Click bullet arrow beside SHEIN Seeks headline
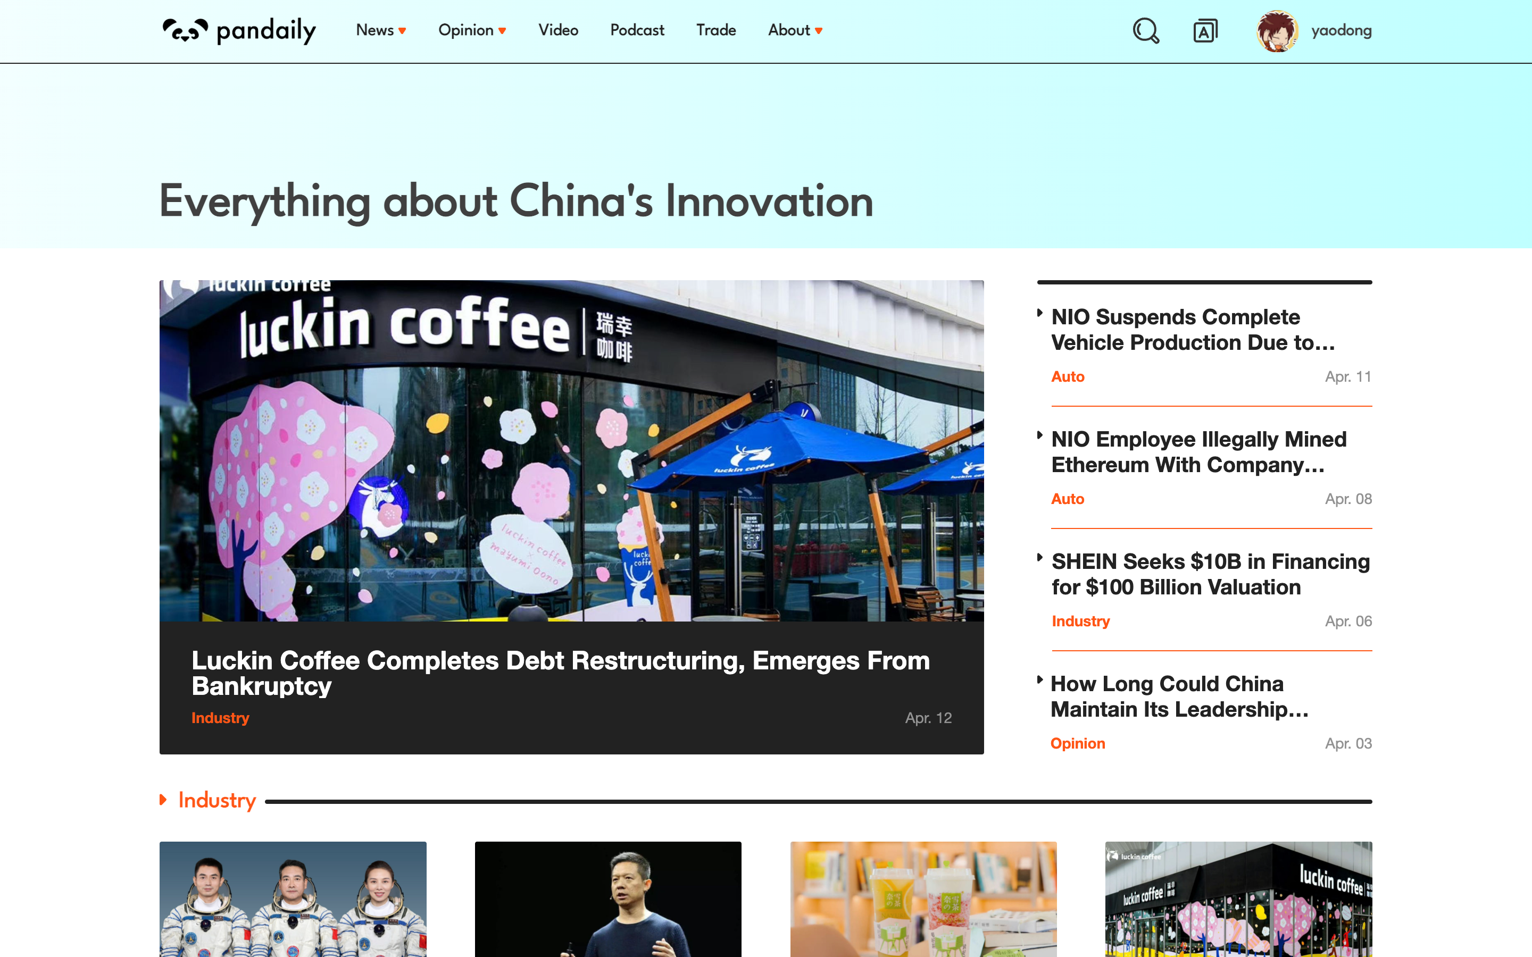The width and height of the screenshot is (1532, 957). pyautogui.click(x=1039, y=558)
